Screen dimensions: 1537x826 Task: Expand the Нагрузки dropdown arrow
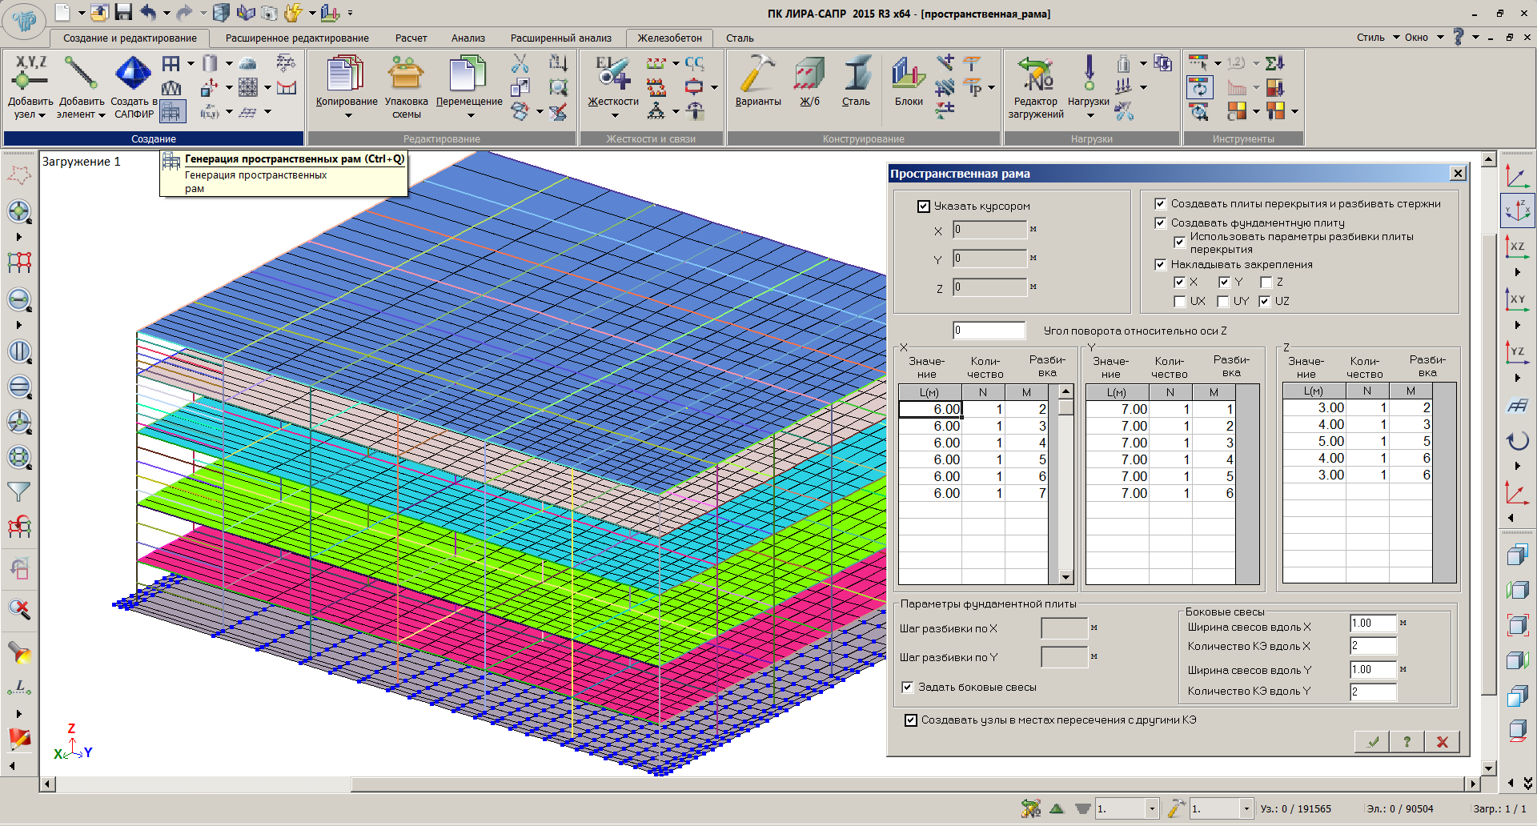(x=1090, y=115)
